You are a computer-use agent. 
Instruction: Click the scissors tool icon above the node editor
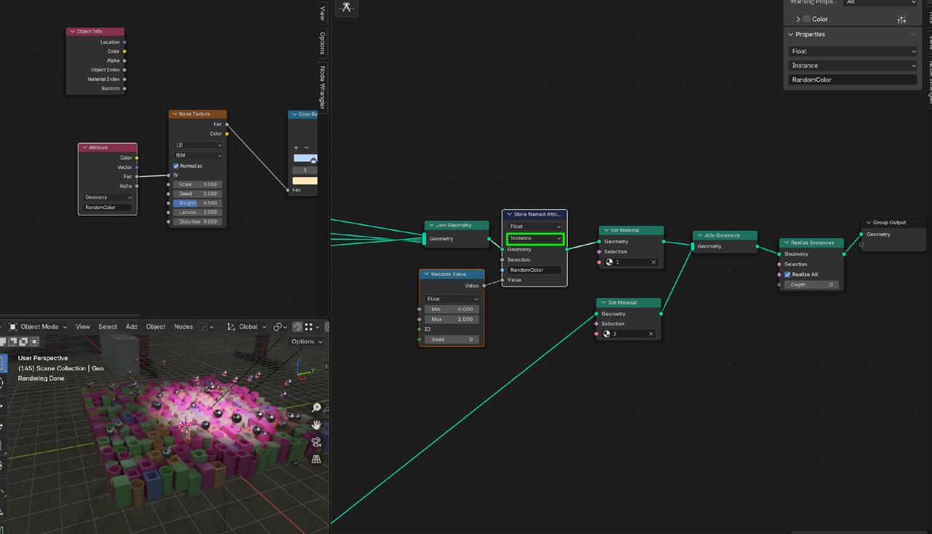click(x=347, y=7)
